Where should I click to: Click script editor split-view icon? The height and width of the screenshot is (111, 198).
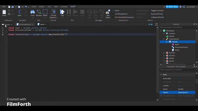(156, 24)
